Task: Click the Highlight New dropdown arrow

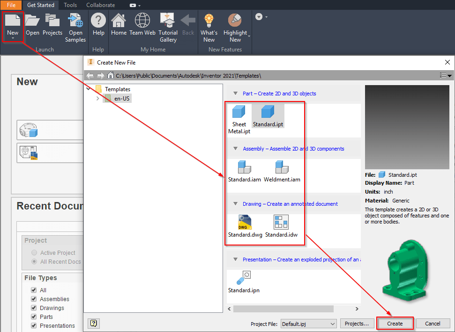Action: tap(249, 36)
